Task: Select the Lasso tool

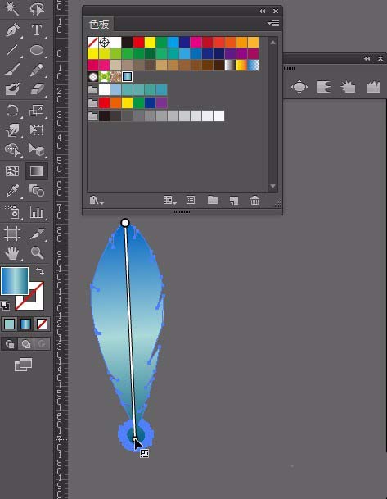Action: (37, 9)
